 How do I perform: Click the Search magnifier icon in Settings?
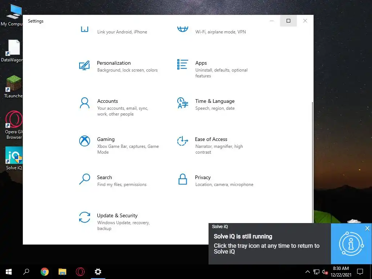(x=84, y=179)
